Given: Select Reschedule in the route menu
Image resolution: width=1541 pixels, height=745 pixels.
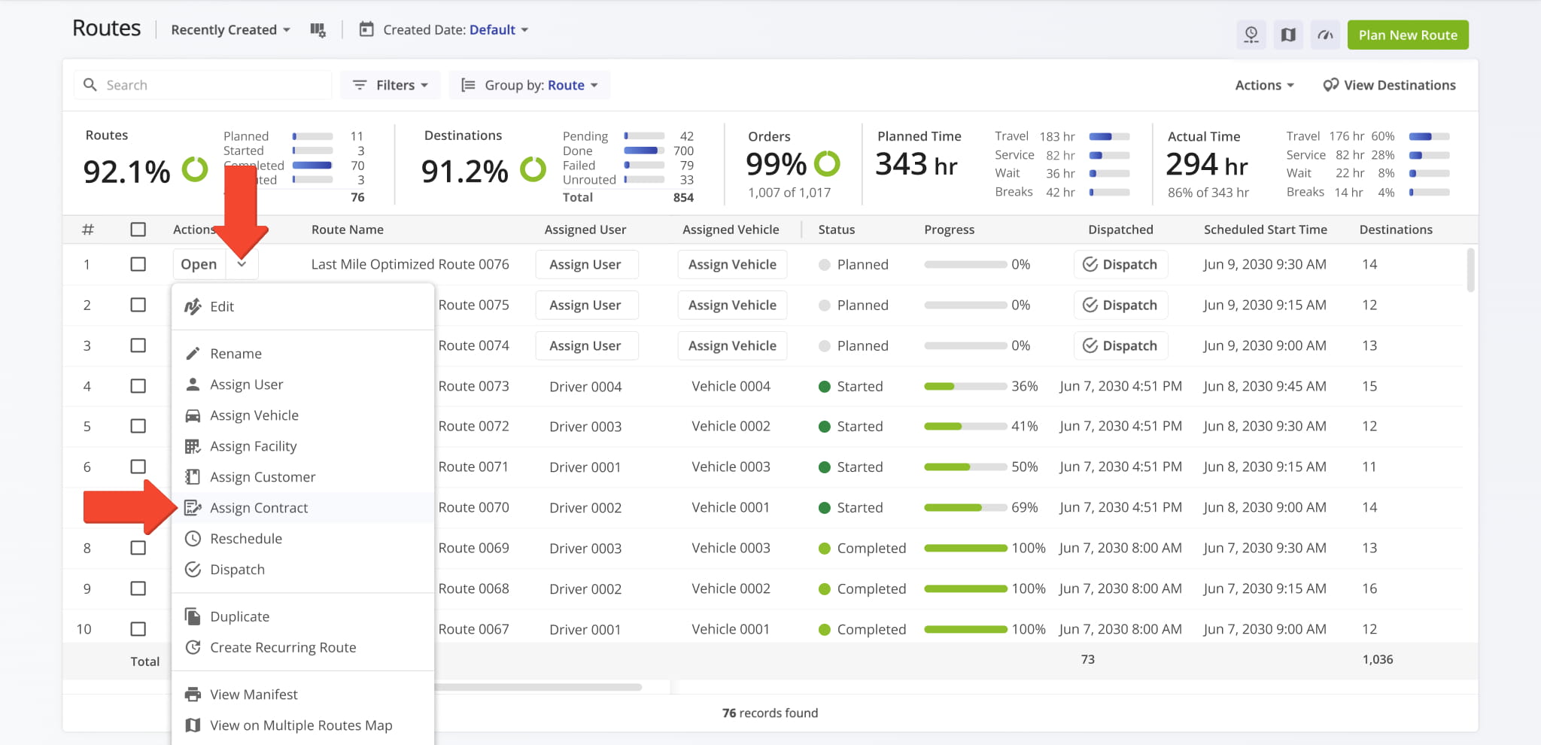Looking at the screenshot, I should click(246, 539).
